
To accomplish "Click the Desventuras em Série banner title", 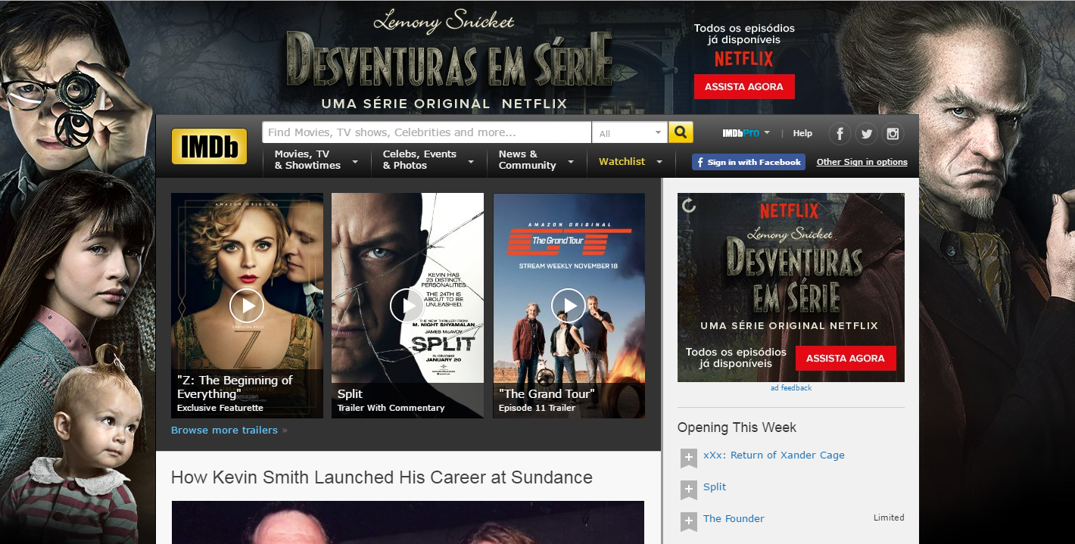I will (449, 60).
